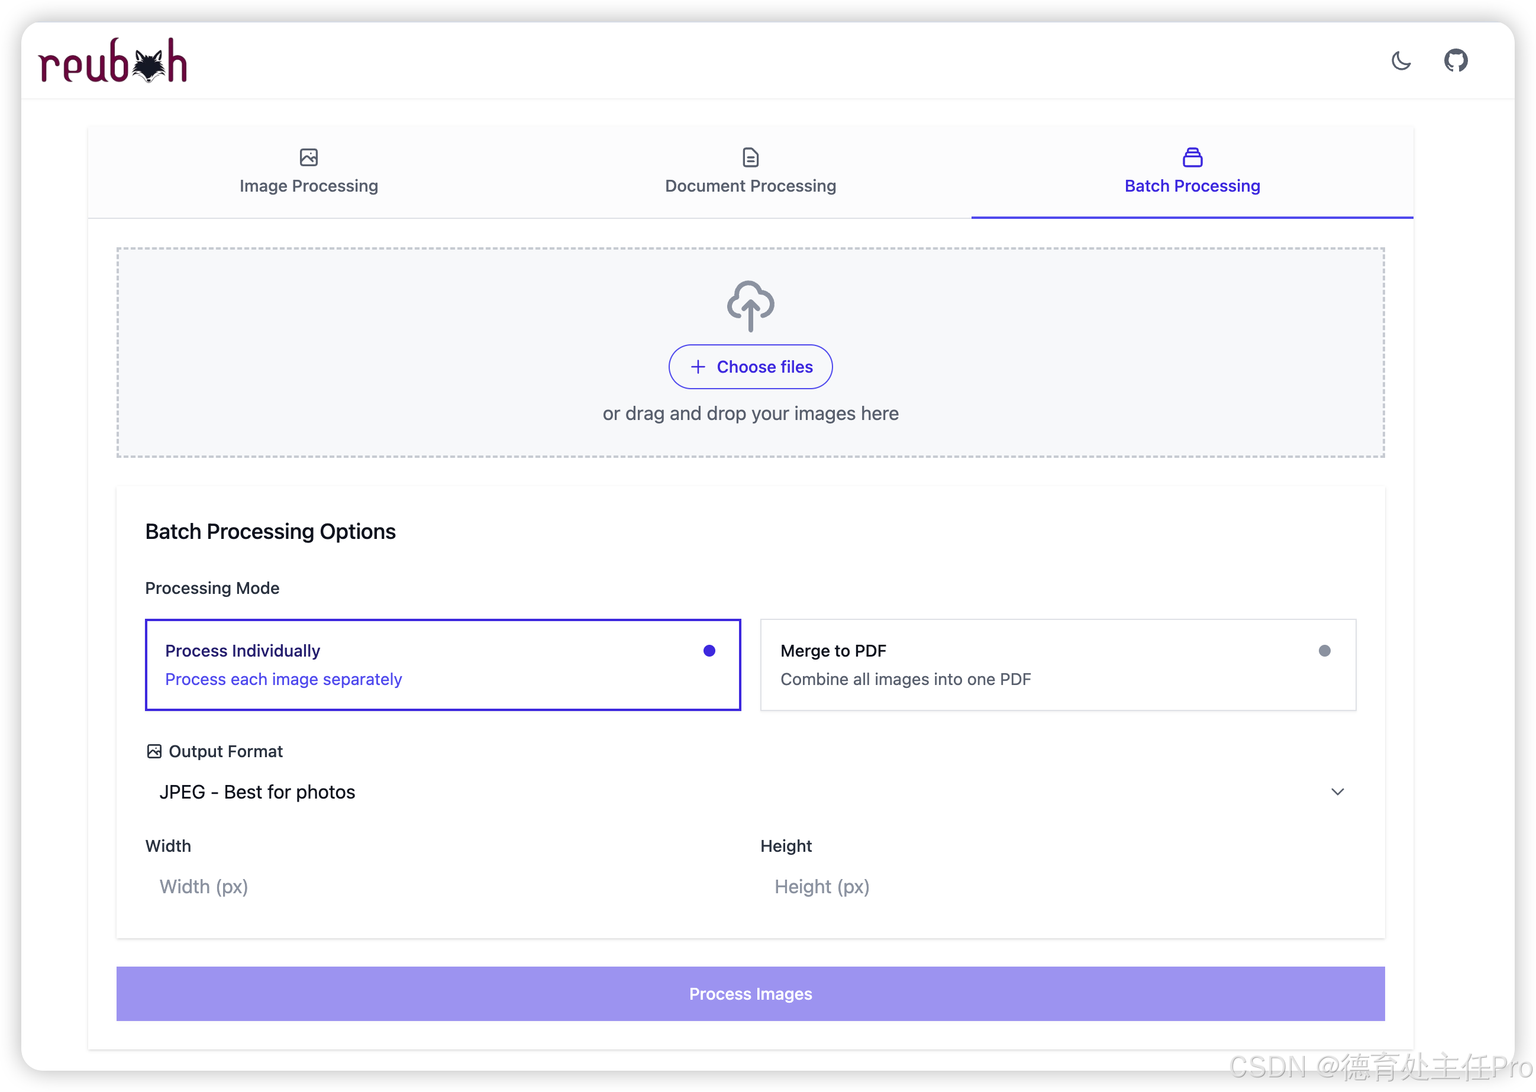
Task: Click the Batch Processing stack icon
Action: [1192, 157]
